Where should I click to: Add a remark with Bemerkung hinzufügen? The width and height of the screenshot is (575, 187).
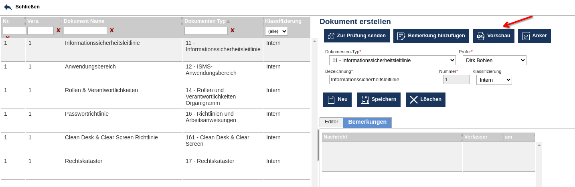click(431, 36)
